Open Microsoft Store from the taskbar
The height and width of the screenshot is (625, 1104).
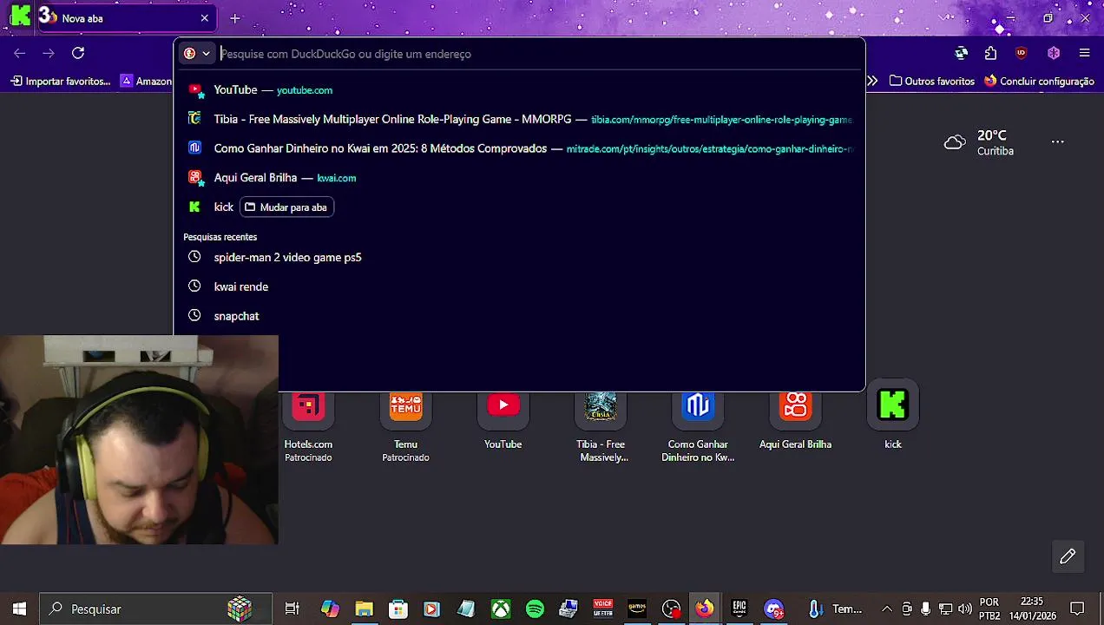[x=398, y=609]
